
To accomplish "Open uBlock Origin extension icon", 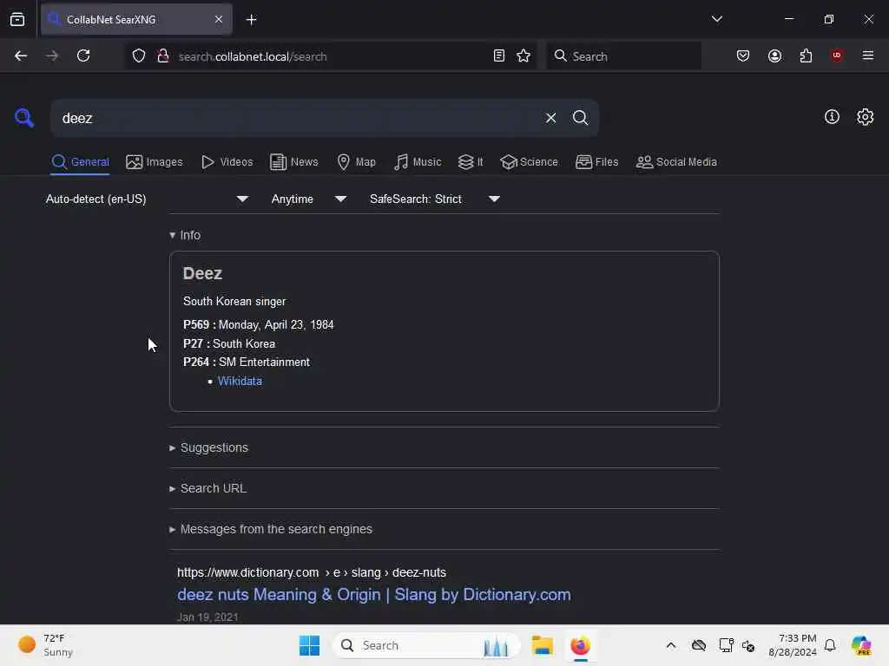I will click(x=837, y=55).
